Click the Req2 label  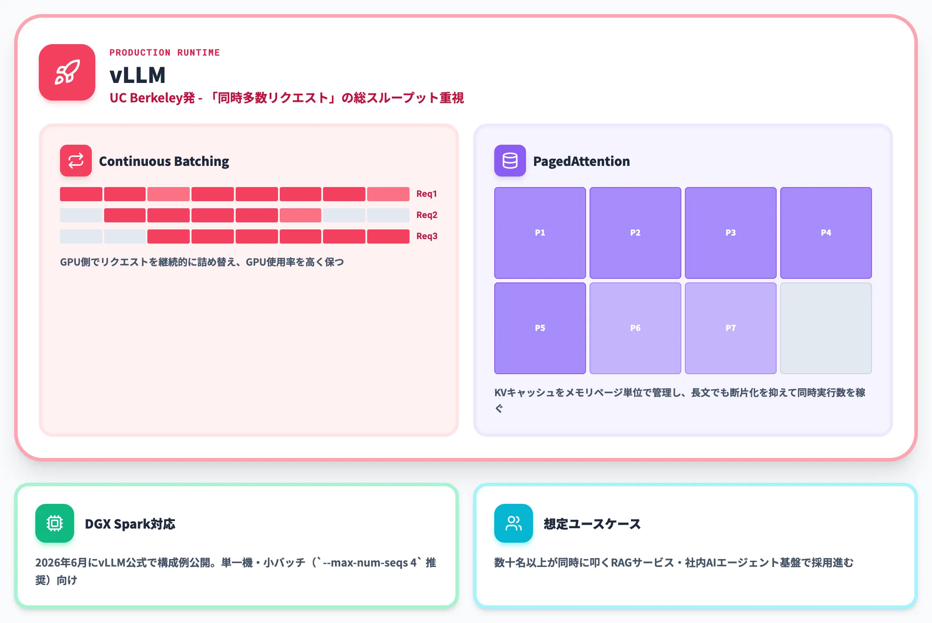(x=427, y=215)
